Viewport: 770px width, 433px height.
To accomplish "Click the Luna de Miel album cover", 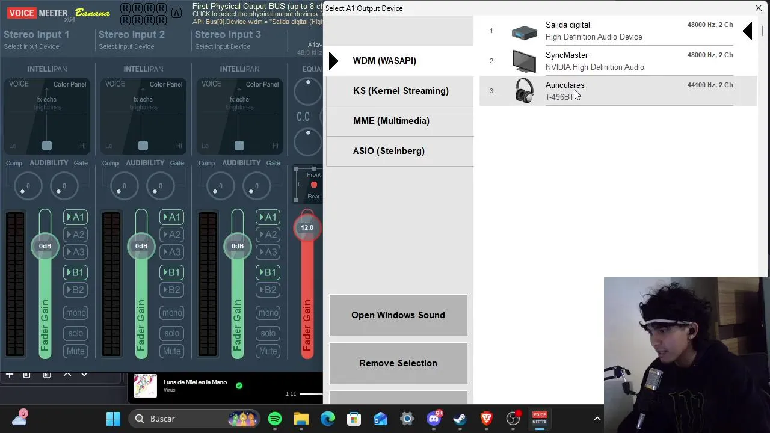I will 145,386.
